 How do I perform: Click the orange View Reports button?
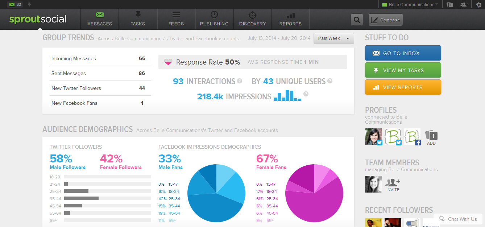coord(403,87)
